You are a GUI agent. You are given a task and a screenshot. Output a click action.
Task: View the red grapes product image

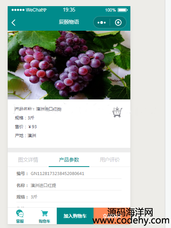[69, 65]
